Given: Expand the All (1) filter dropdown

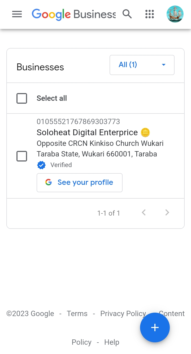Looking at the screenshot, I should (x=142, y=65).
